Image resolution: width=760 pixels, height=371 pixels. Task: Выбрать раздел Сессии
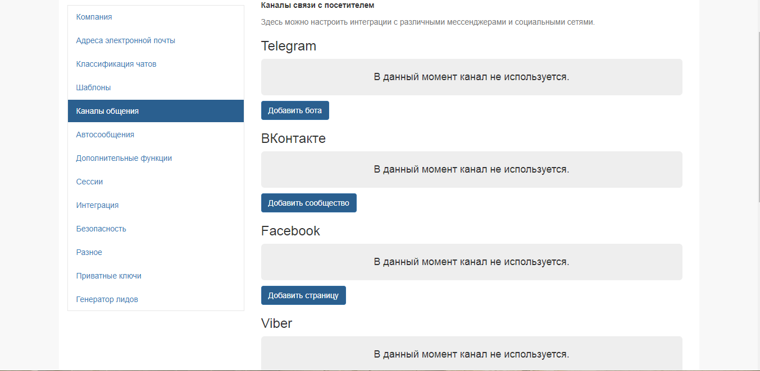point(89,182)
